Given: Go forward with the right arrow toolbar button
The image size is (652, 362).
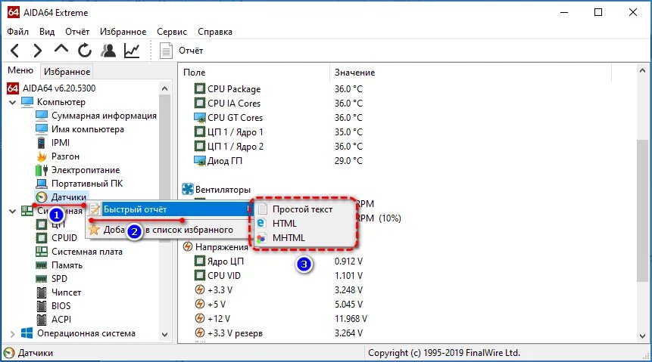Looking at the screenshot, I should click(x=37, y=51).
